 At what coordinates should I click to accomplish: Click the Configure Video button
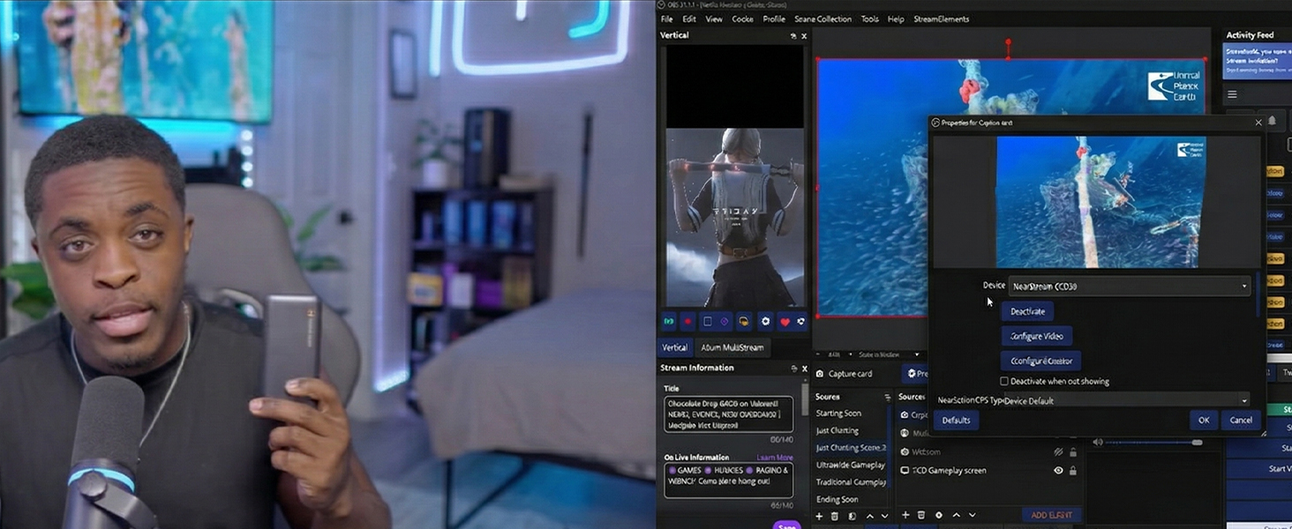click(1036, 336)
